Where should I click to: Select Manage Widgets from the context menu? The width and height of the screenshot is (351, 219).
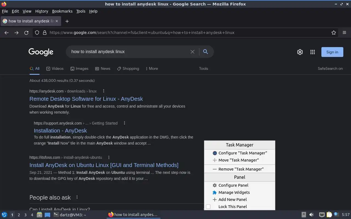pos(240,192)
